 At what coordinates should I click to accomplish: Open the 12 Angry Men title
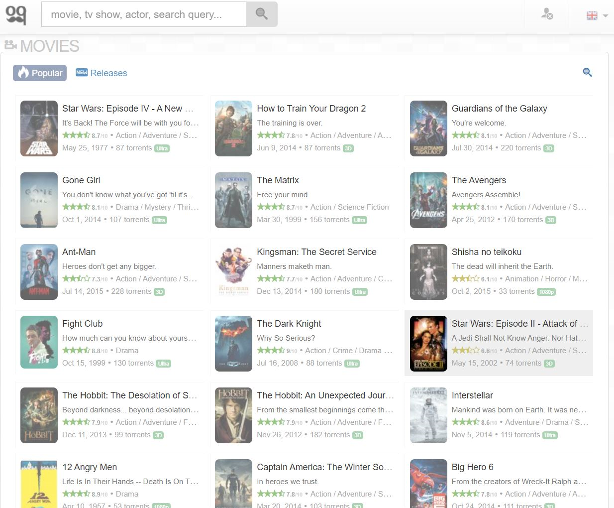point(90,467)
